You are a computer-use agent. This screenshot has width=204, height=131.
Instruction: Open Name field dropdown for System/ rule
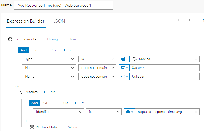[x=49, y=68]
